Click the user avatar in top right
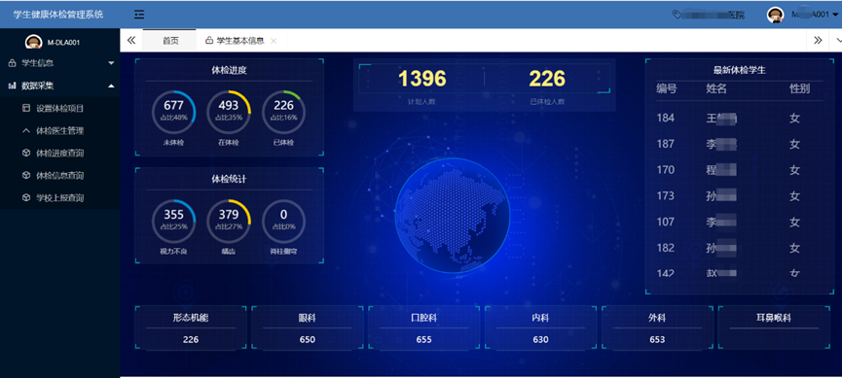The image size is (842, 378). tap(775, 15)
